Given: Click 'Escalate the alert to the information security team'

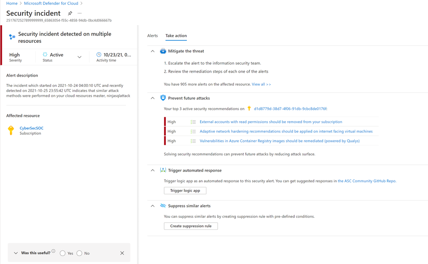Looking at the screenshot, I should pos(215,63).
